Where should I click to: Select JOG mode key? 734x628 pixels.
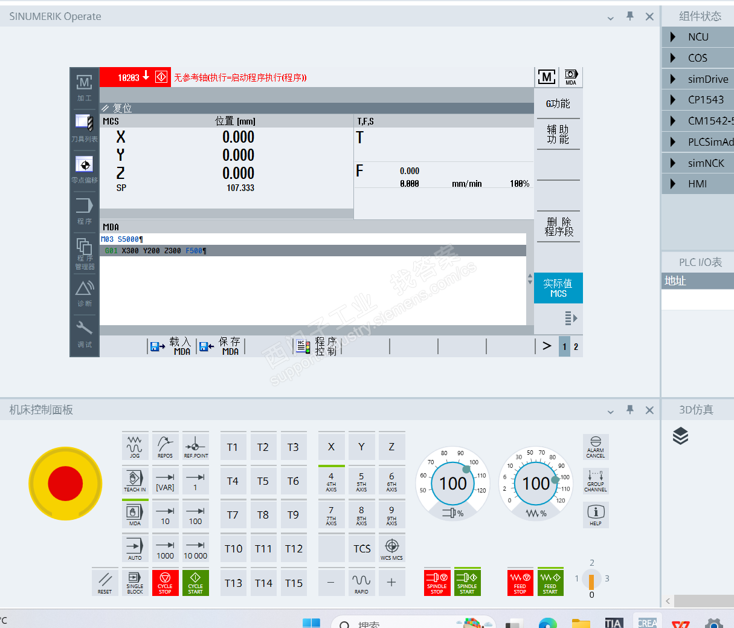coord(135,447)
